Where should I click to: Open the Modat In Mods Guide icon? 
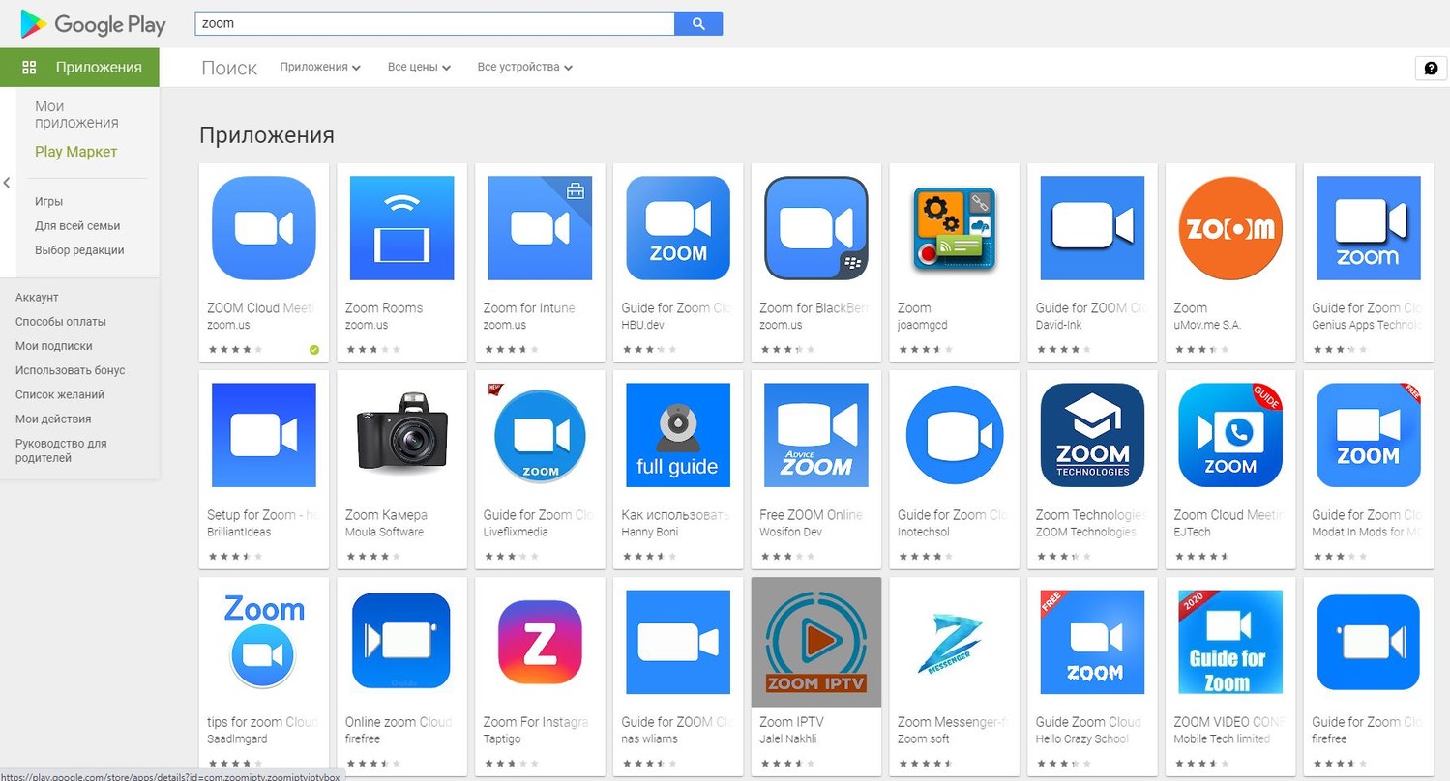[x=1369, y=435]
